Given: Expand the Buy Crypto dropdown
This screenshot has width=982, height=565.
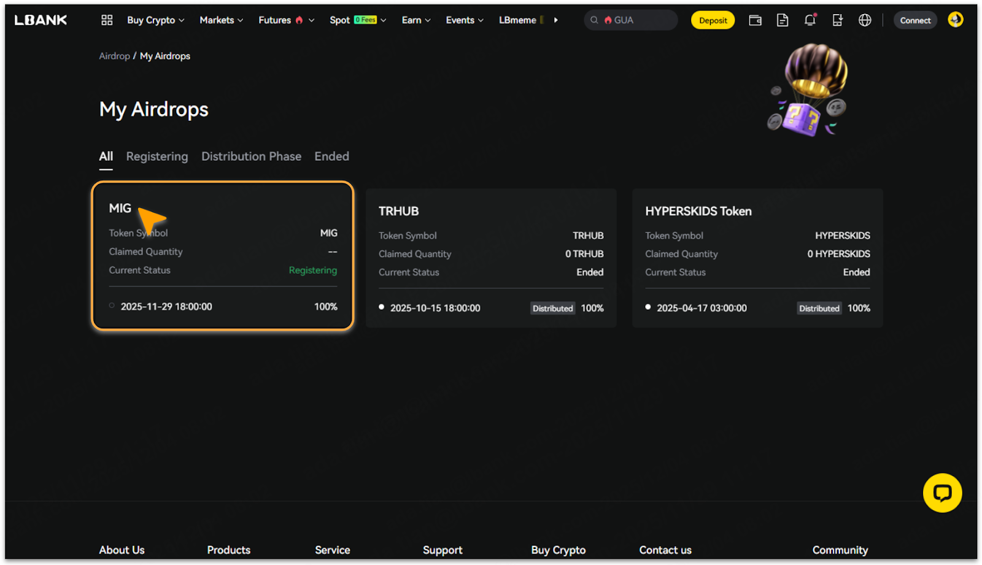Looking at the screenshot, I should pyautogui.click(x=155, y=20).
